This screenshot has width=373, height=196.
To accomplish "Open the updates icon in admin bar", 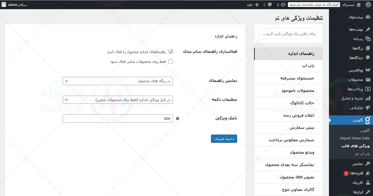I will click(x=283, y=5).
